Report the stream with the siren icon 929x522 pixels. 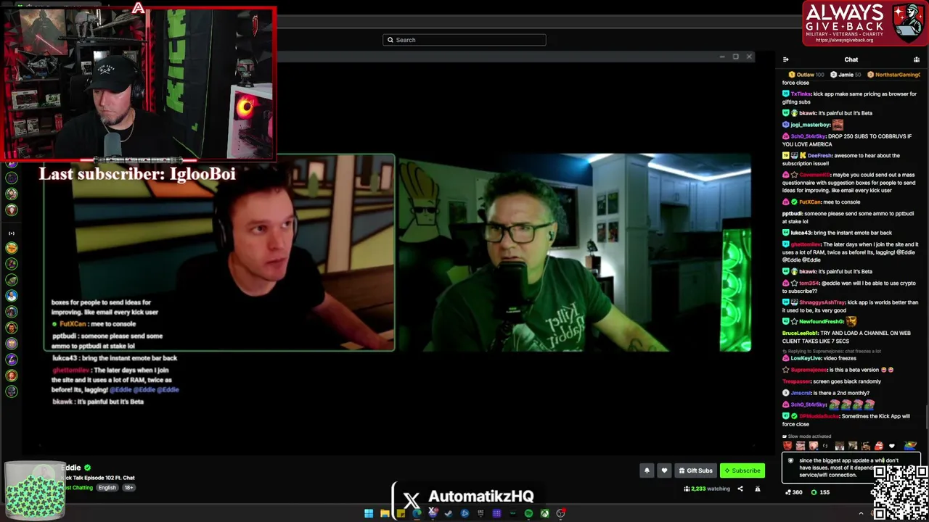757,489
